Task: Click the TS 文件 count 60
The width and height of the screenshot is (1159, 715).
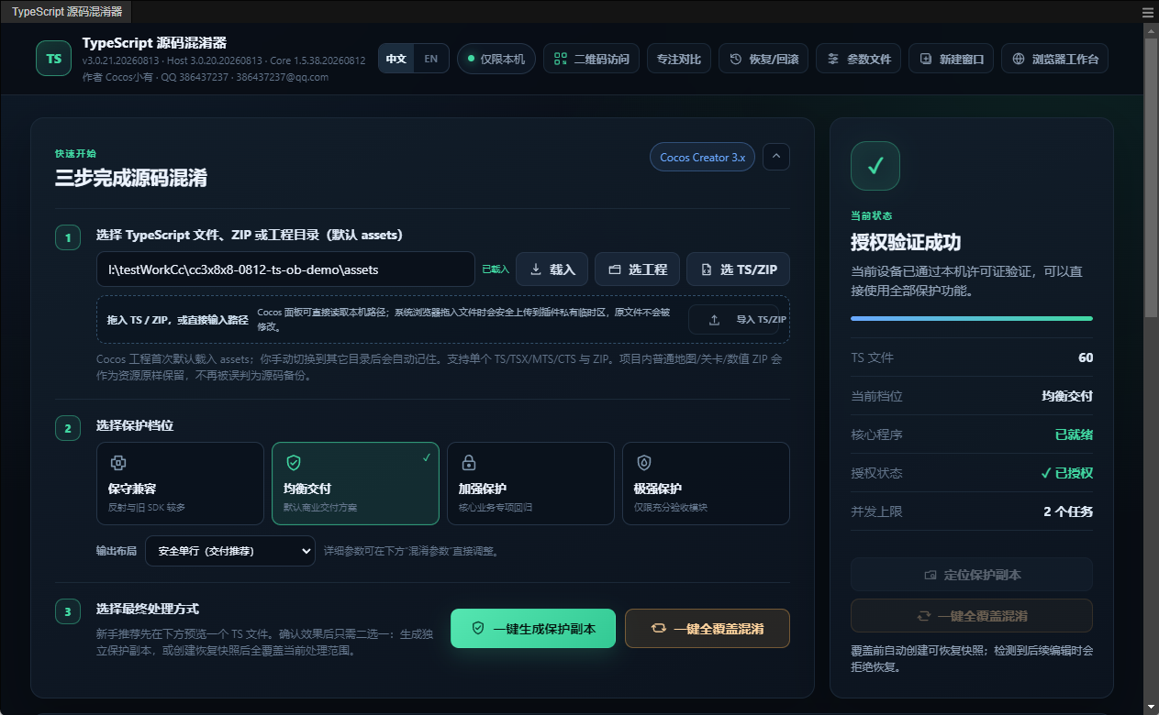Action: tap(1086, 357)
